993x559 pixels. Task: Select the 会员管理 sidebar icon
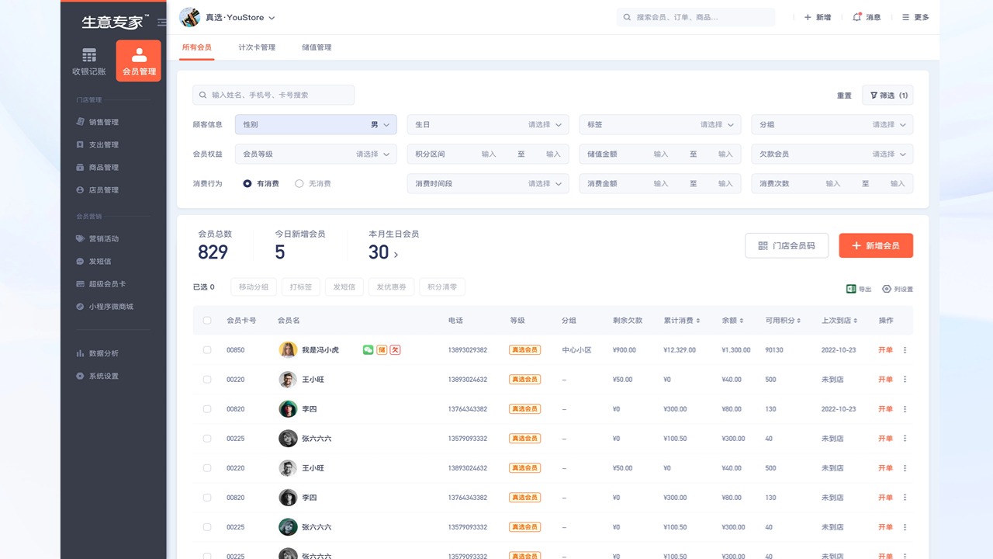tap(138, 60)
